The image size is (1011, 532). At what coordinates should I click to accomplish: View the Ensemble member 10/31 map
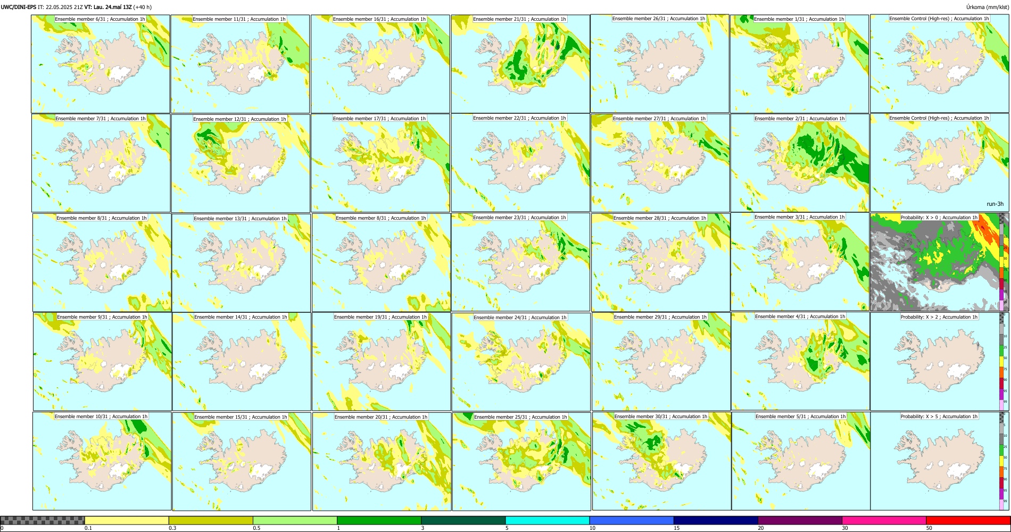102,461
